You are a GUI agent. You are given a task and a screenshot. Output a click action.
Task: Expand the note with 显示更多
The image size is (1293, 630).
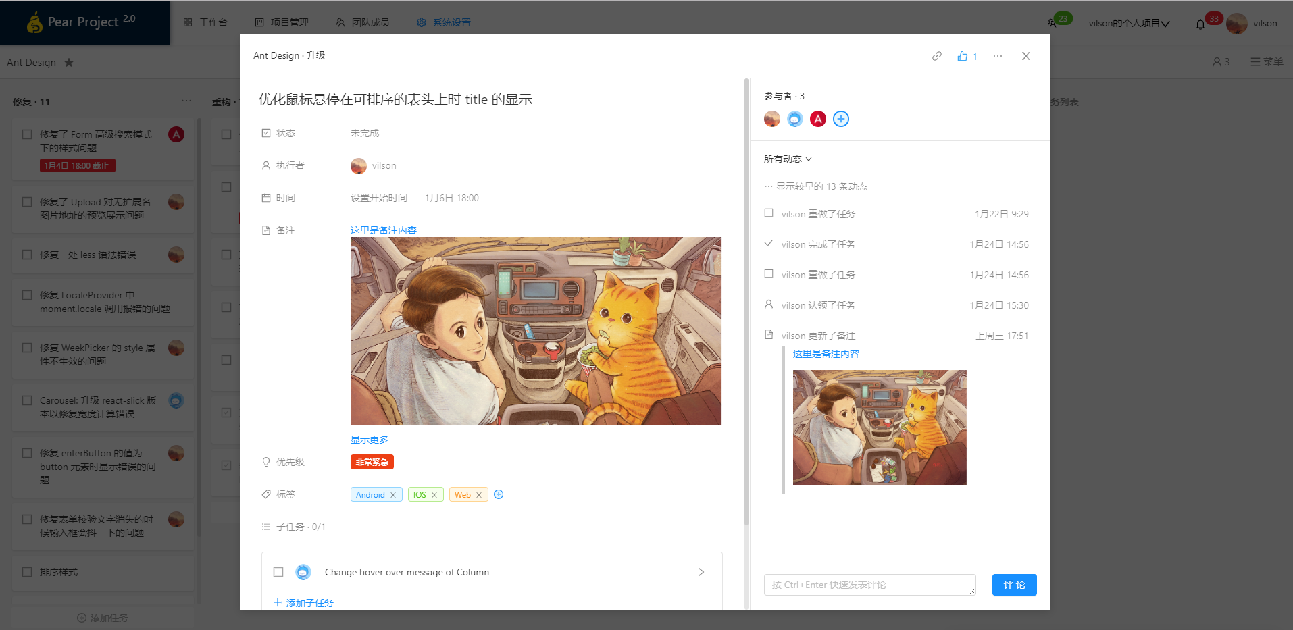click(x=370, y=440)
